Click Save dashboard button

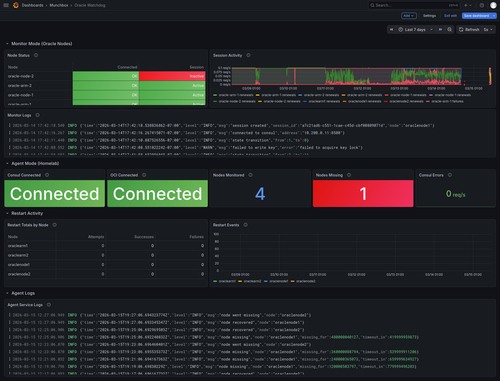(476, 16)
